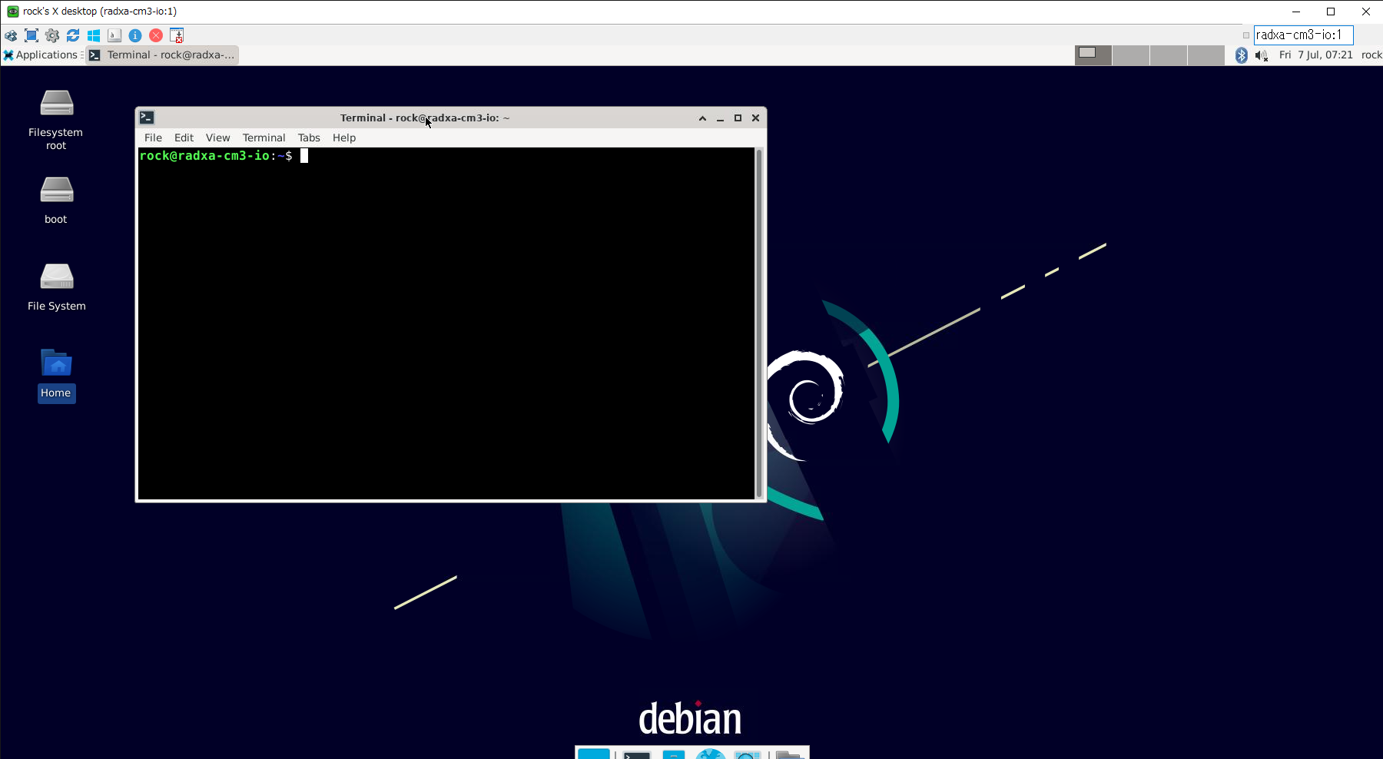Open VNC connection options gear

[x=52, y=35]
